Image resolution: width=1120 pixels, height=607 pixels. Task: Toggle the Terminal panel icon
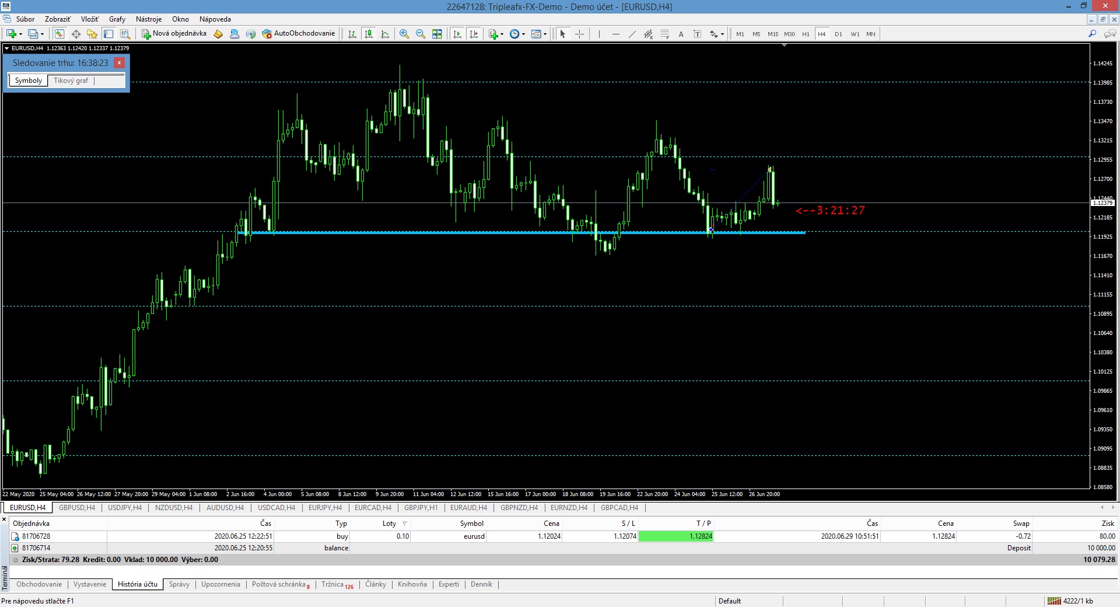(108, 34)
